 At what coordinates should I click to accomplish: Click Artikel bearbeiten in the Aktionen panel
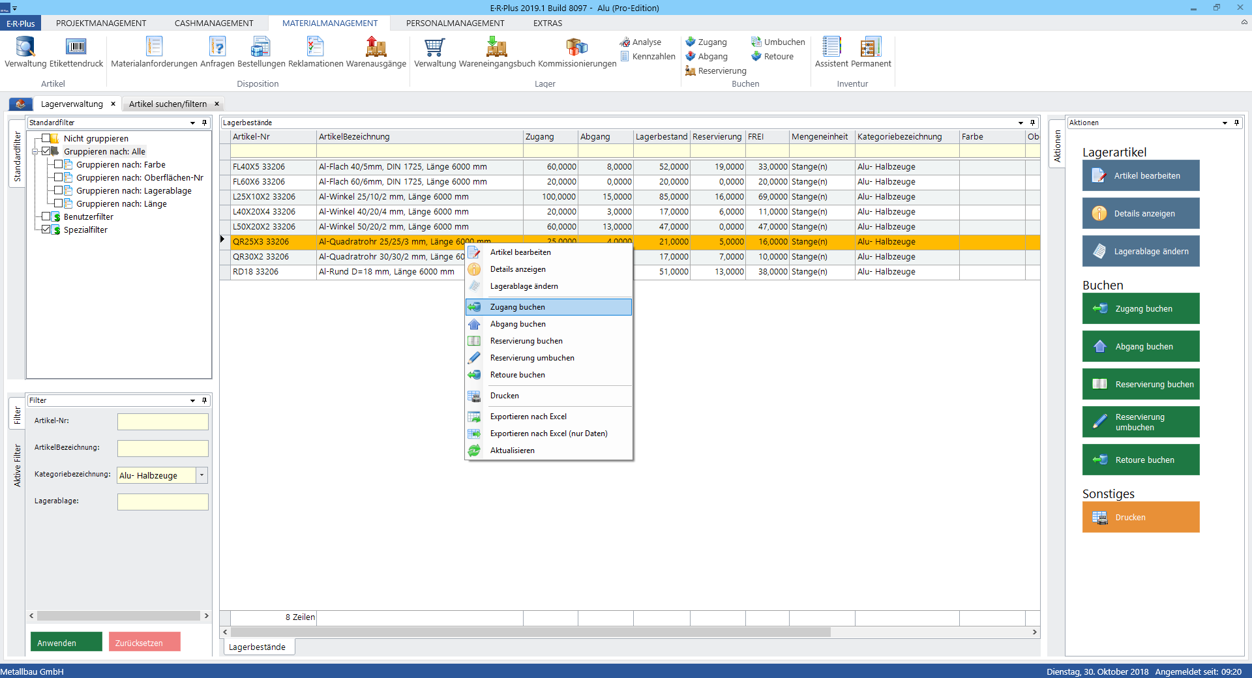[x=1140, y=175]
